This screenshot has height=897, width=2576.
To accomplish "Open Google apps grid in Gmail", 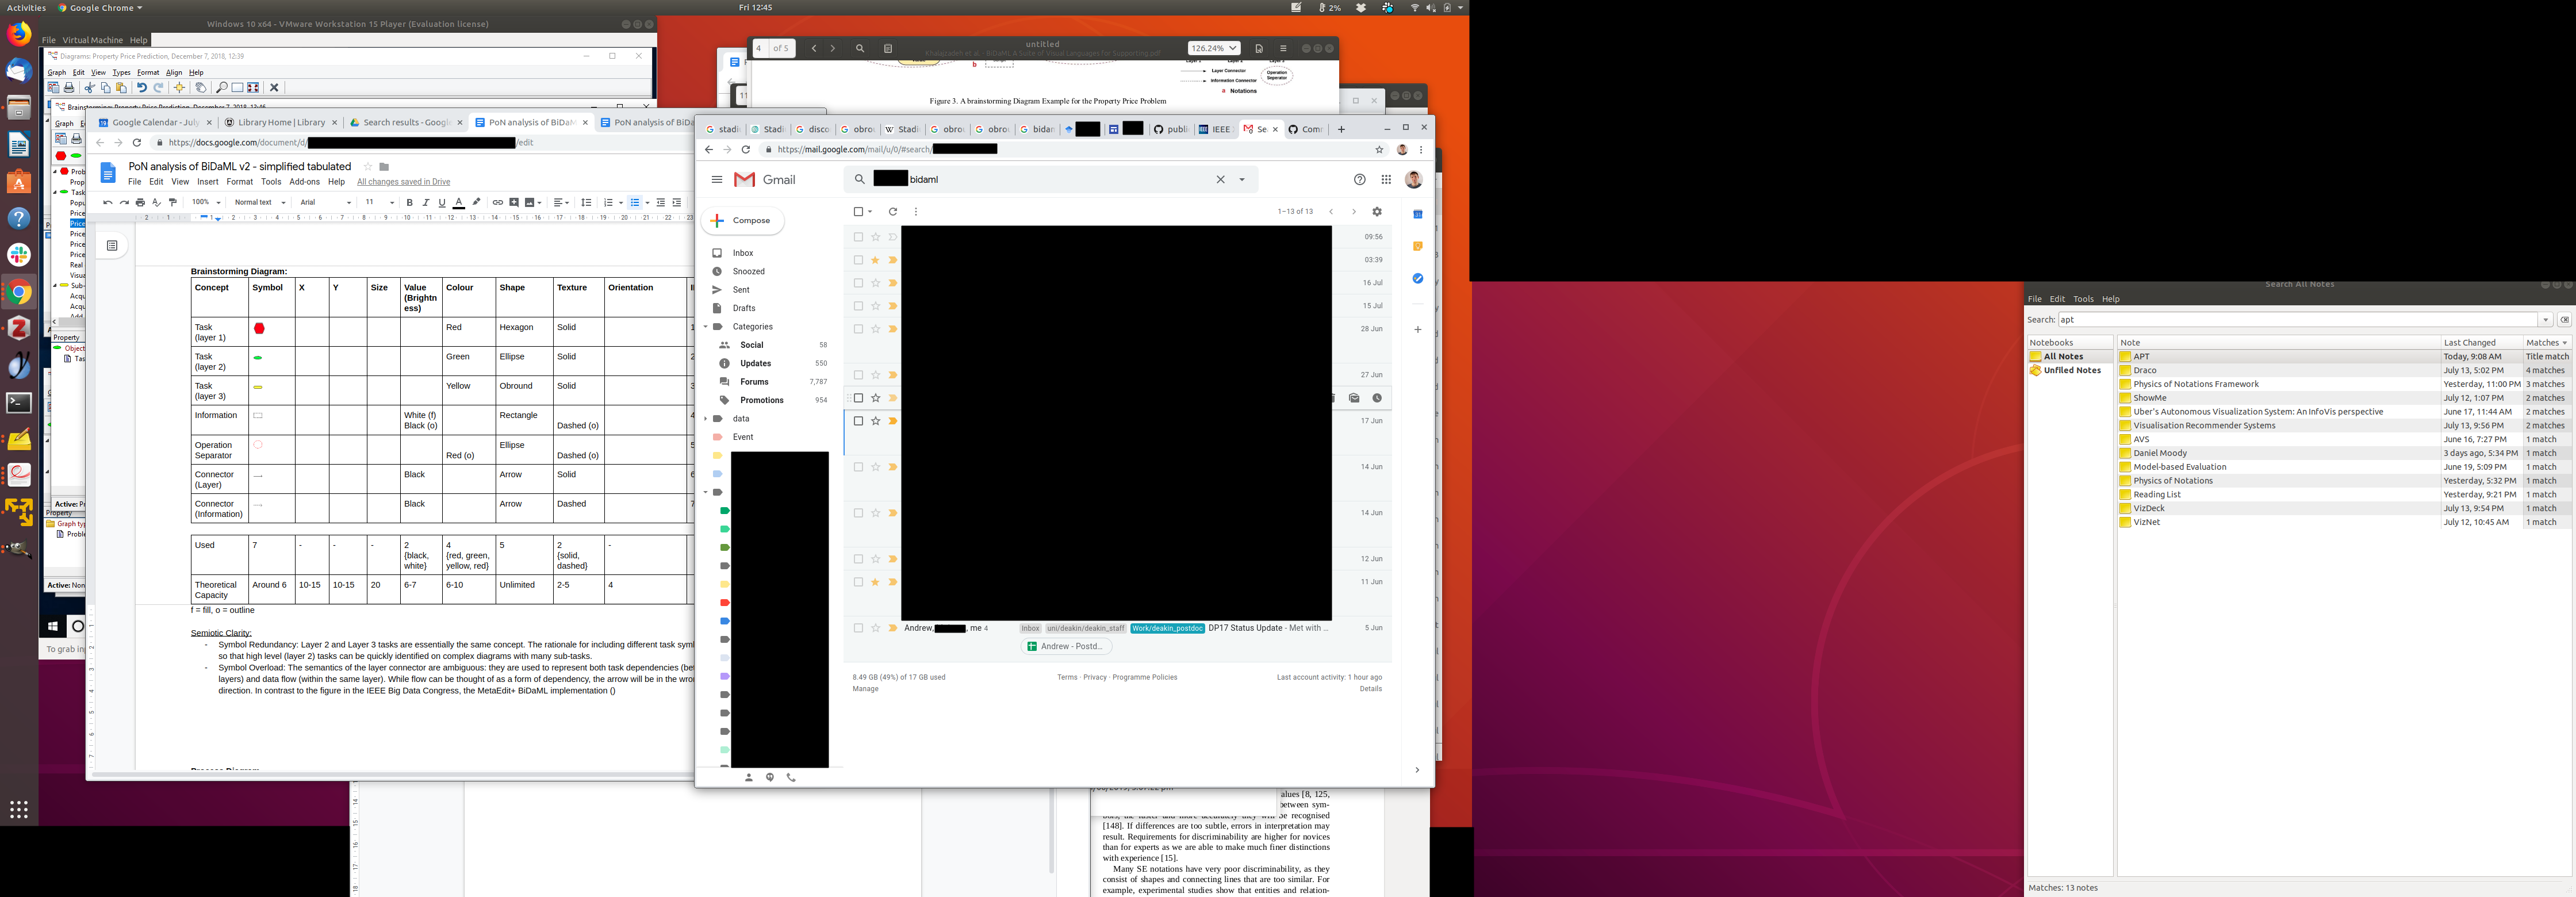I will (x=1386, y=180).
